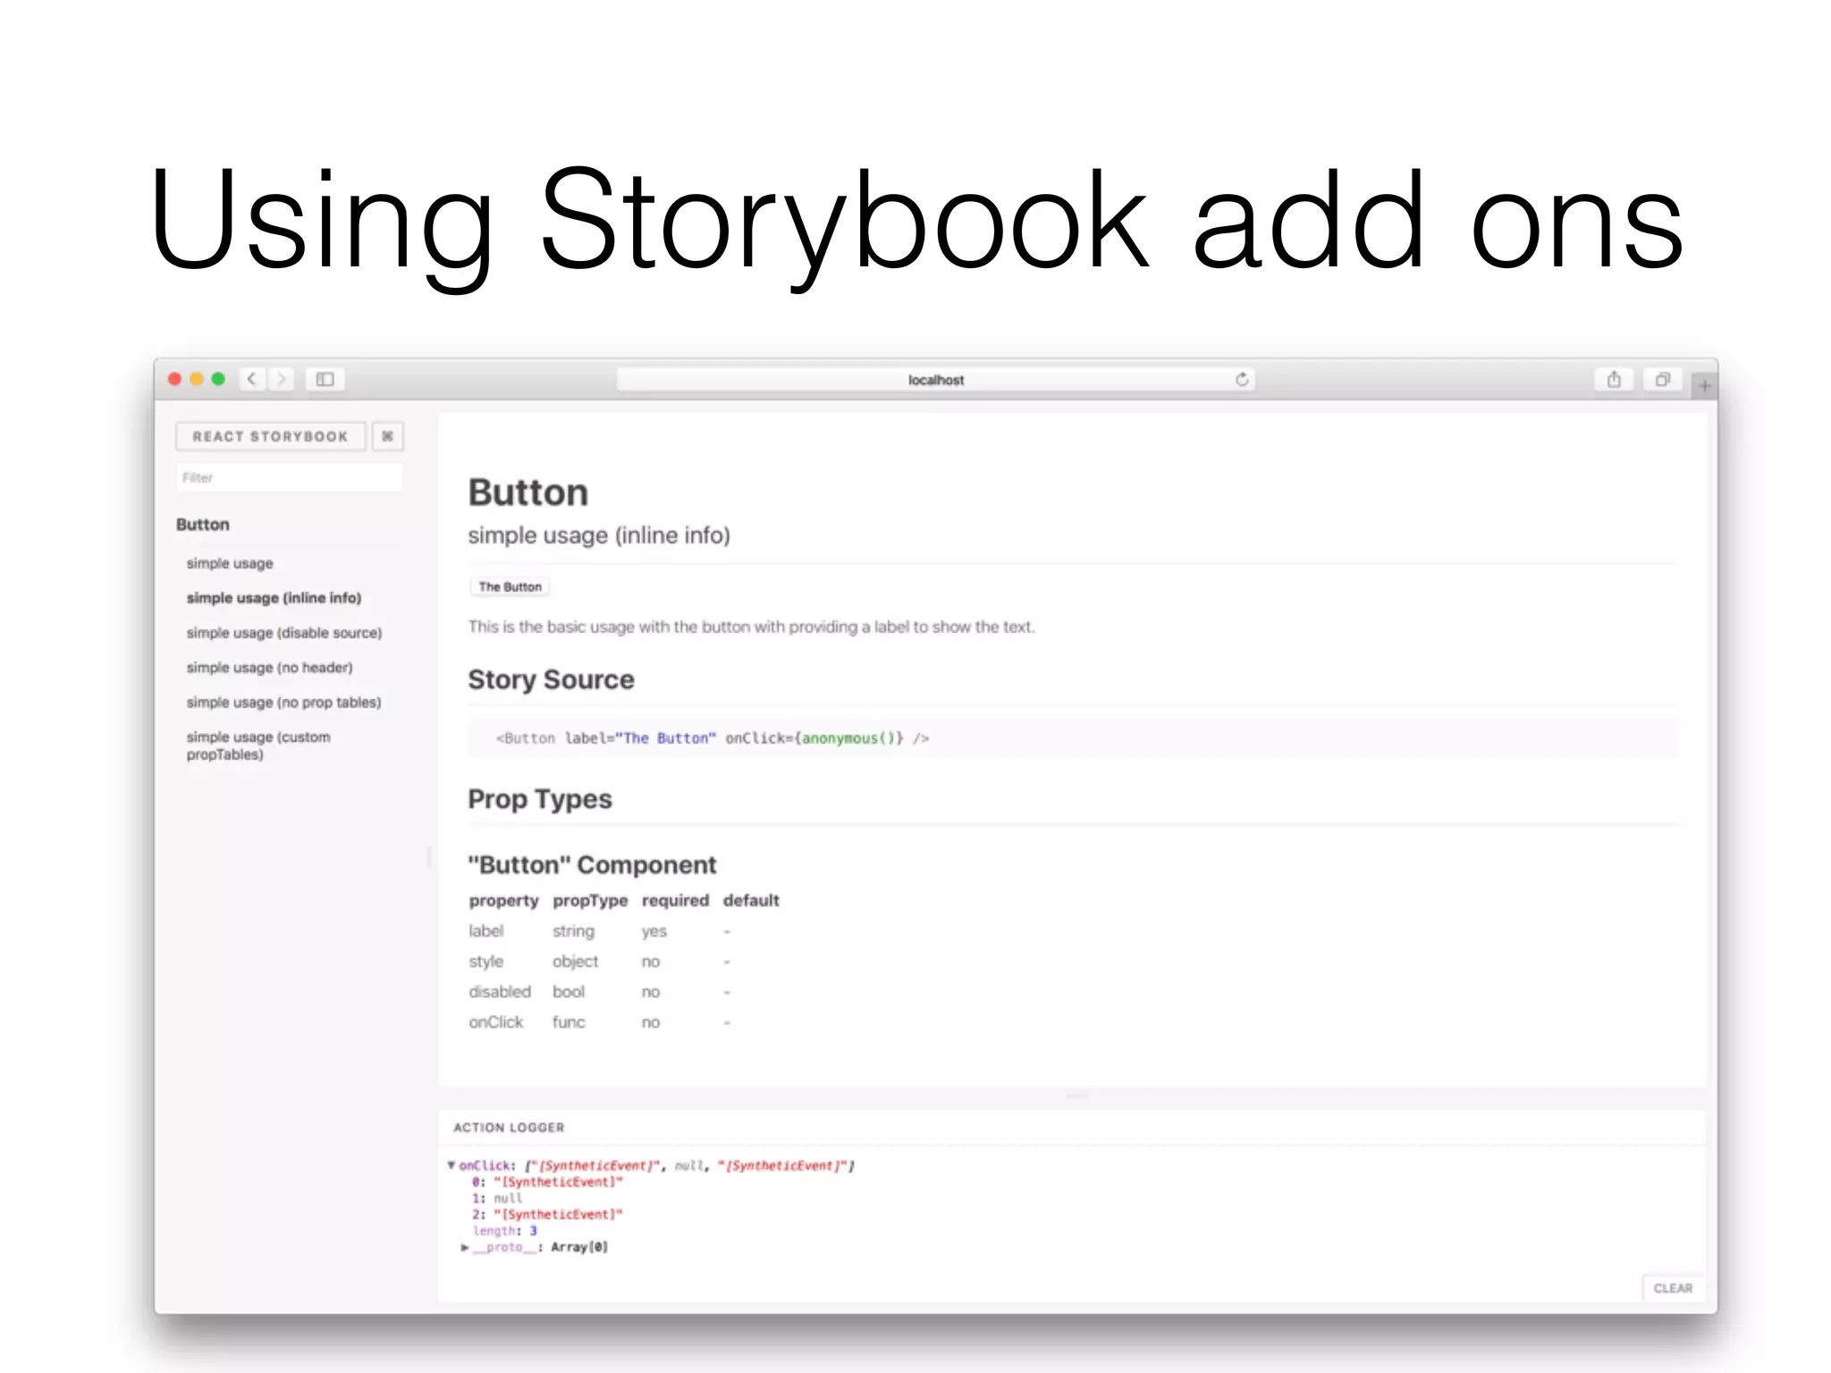The width and height of the screenshot is (1831, 1373).
Task: Open 'simple usage (inline info)' story
Action: pos(274,598)
